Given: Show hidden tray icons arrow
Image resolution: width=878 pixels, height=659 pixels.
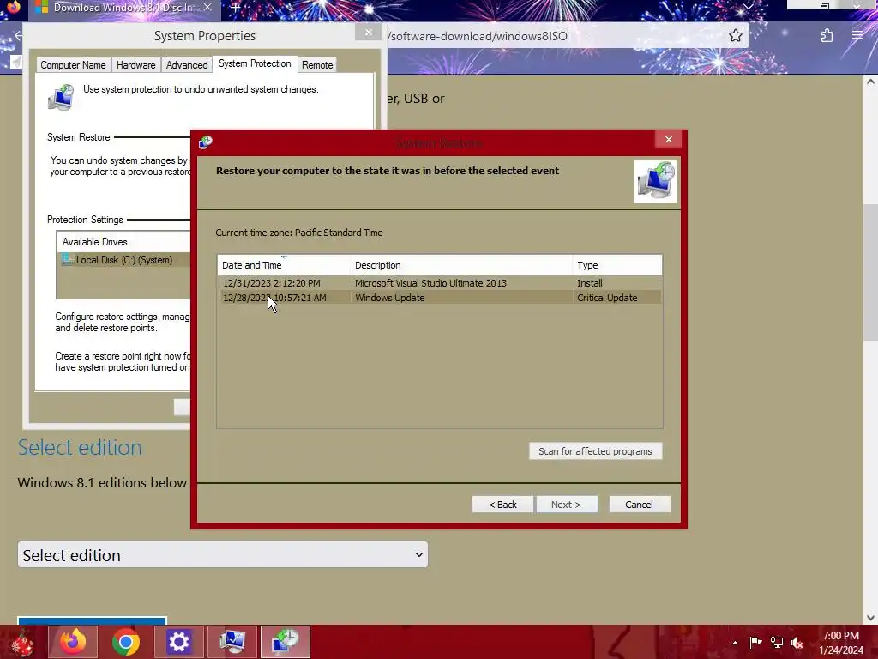Looking at the screenshot, I should (735, 643).
